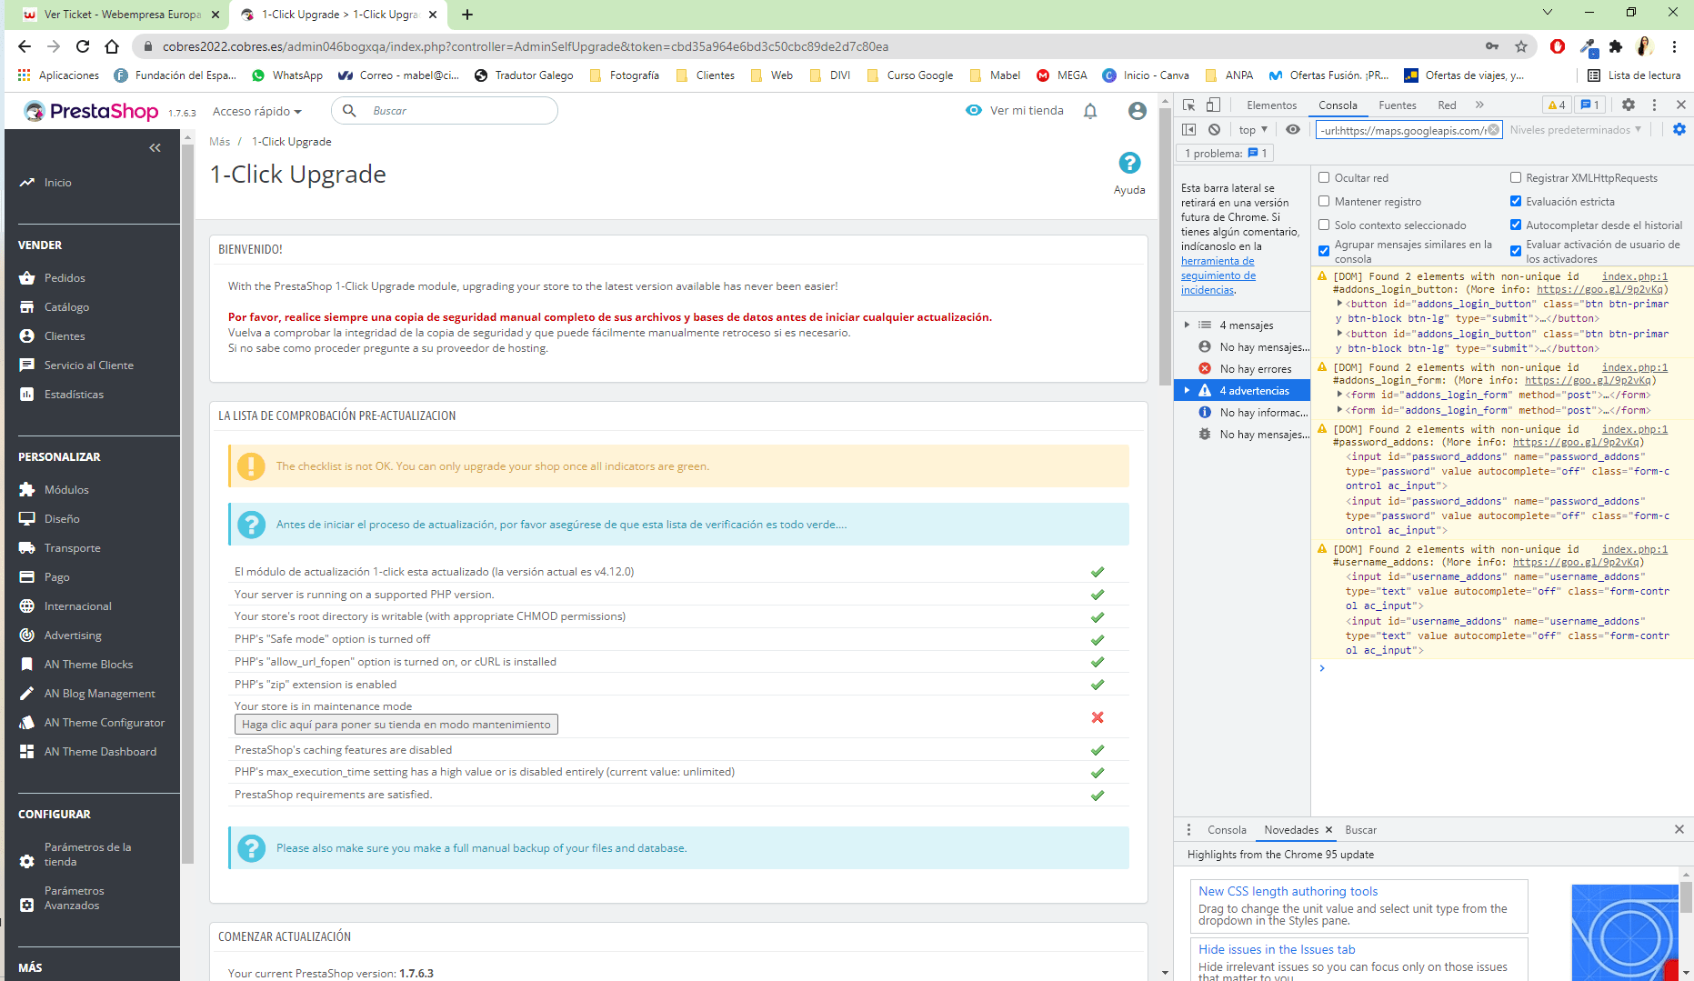
Task: Click the Buscar search field
Action: point(445,111)
